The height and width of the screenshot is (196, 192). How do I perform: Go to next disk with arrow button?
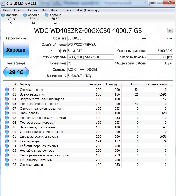pyautogui.click(x=170, y=30)
